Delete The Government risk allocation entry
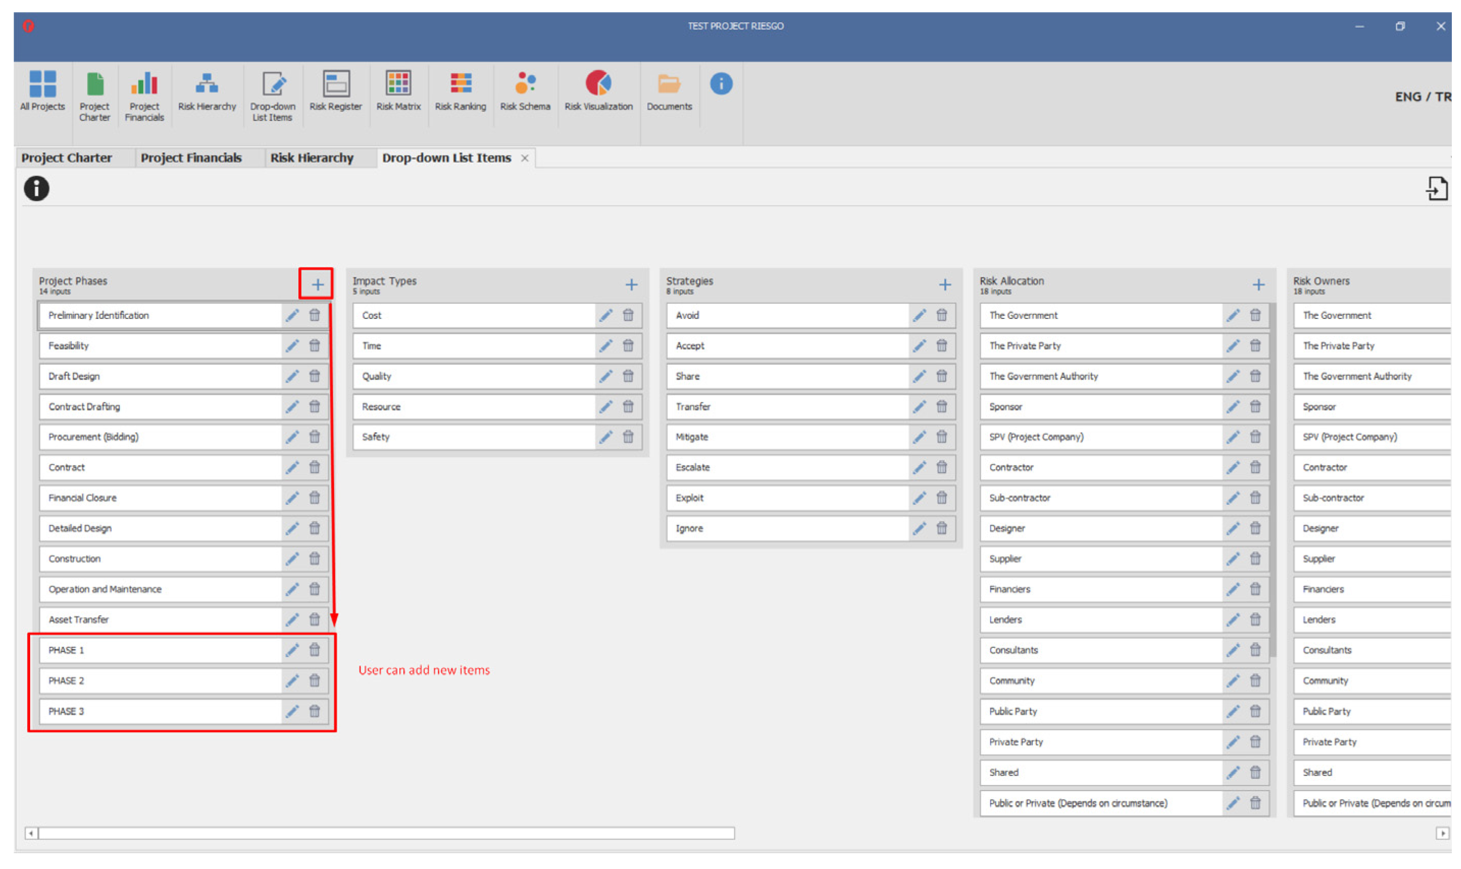 (1255, 315)
